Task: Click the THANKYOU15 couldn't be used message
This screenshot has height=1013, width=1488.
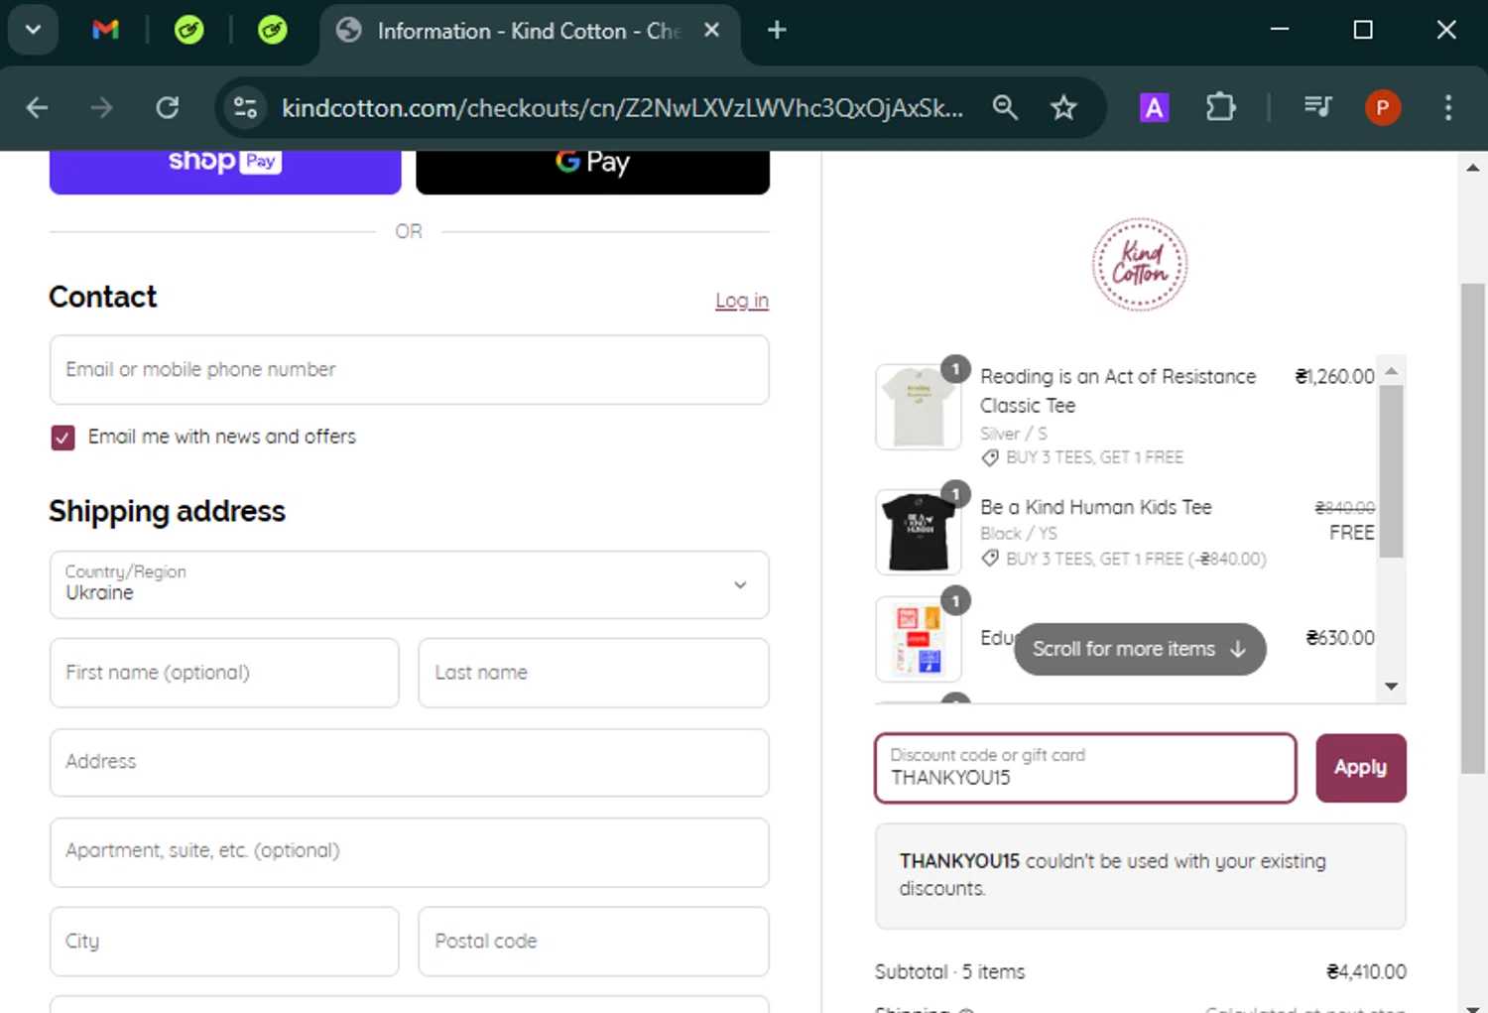Action: 1140,876
